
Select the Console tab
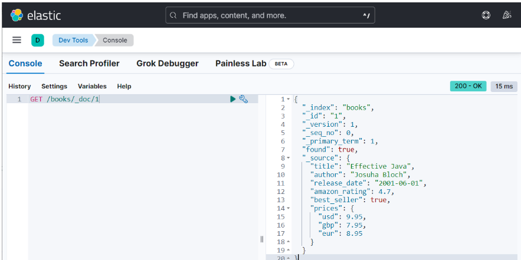tap(25, 64)
